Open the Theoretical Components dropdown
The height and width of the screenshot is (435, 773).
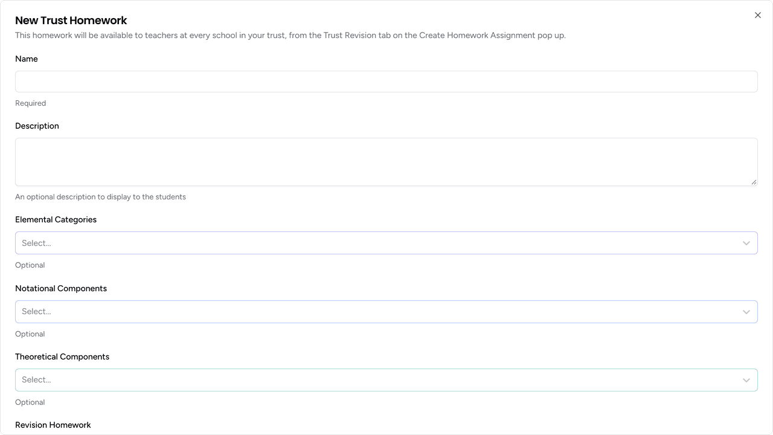coord(386,380)
